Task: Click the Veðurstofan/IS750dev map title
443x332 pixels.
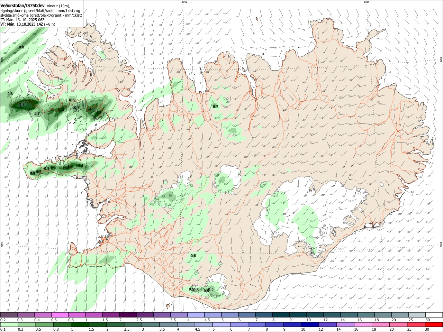Action: point(22,6)
